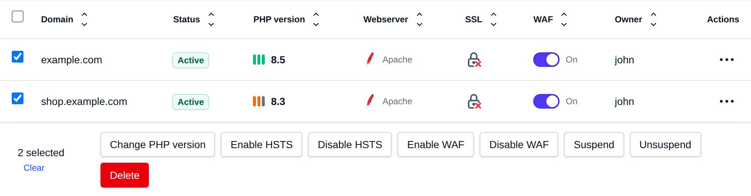Viewport: 751px width, 196px height.
Task: Click SSL lock icon for shop.example.com
Action: click(474, 102)
